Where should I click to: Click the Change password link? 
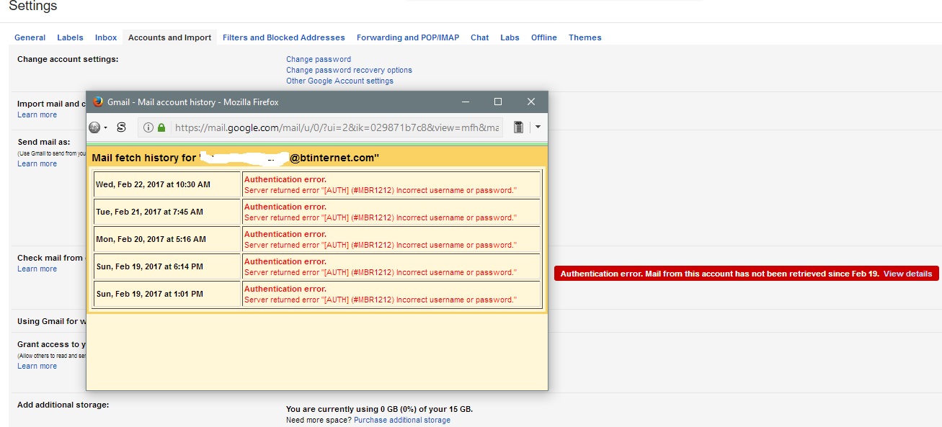click(x=319, y=59)
